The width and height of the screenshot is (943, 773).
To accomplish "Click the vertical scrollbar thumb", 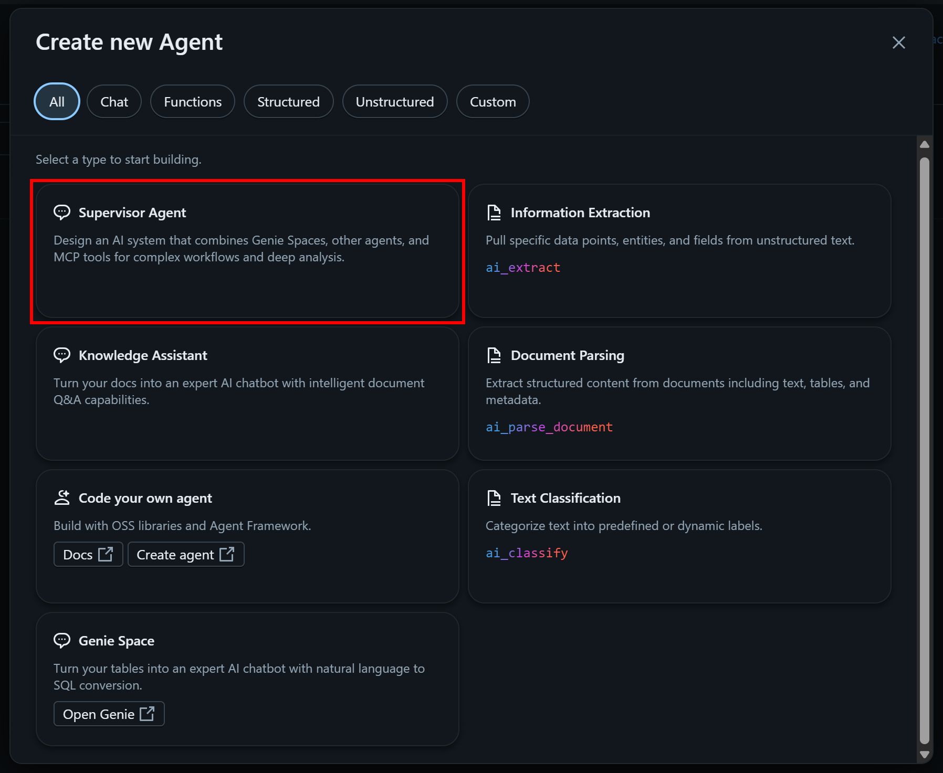I will pyautogui.click(x=925, y=450).
